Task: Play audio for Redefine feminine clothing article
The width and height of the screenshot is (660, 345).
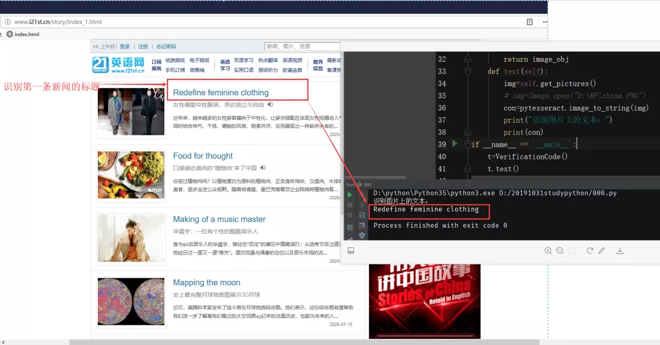Action: coord(270,104)
